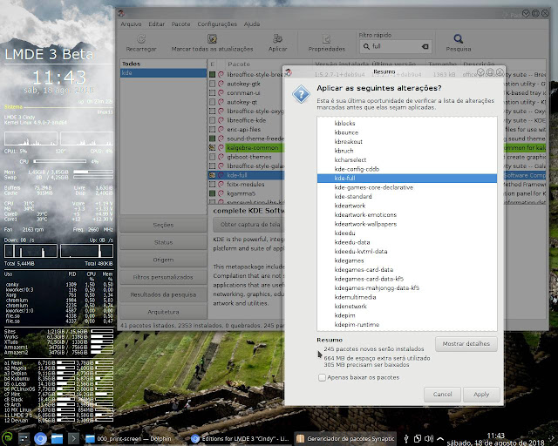The image size is (558, 446).
Task: Select kde in the left filter list
Action: click(x=163, y=73)
